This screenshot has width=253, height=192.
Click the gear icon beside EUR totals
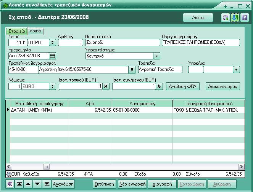[9, 174]
